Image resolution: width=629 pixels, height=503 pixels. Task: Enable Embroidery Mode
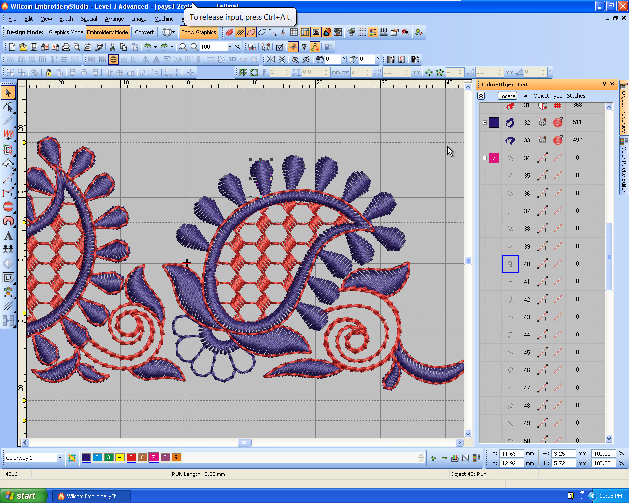point(108,32)
